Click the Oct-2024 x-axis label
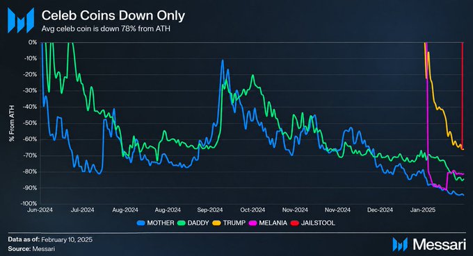This screenshot has height=256, width=473. pos(252,210)
